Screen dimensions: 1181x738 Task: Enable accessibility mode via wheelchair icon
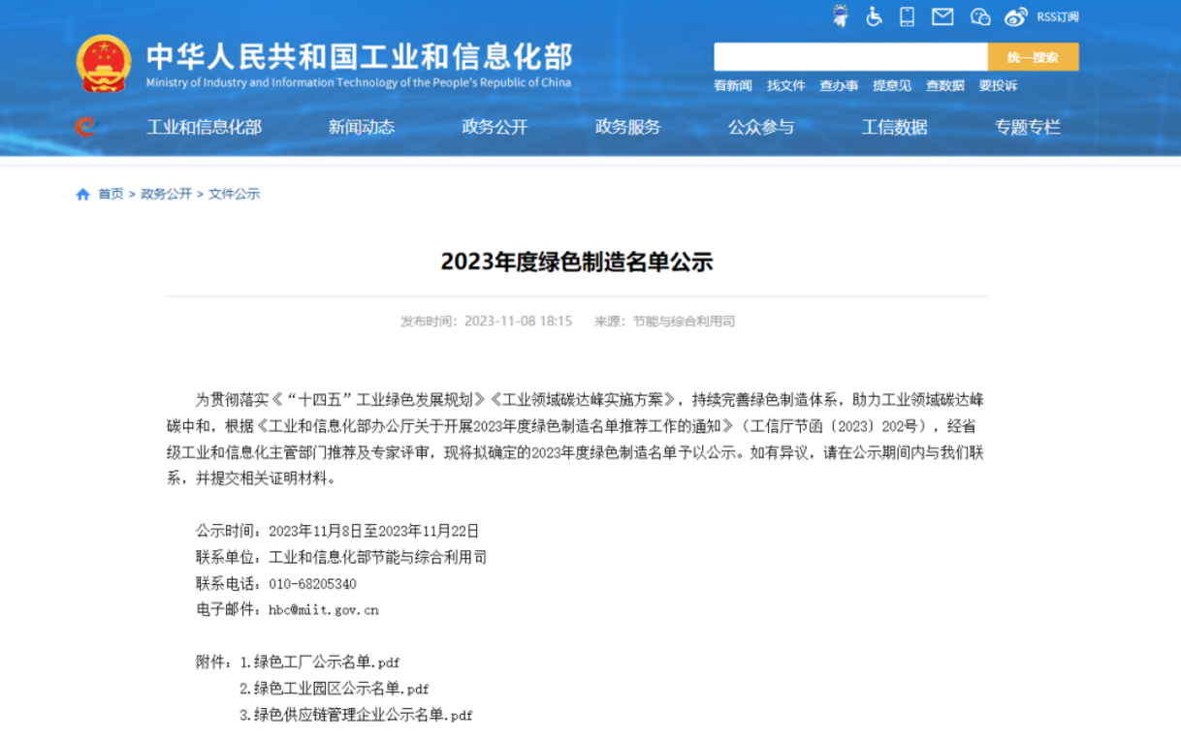pyautogui.click(x=874, y=16)
